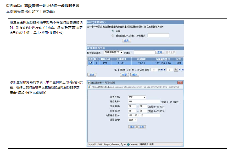Click the 状态 column header
251x153 pixels.
pyautogui.click(x=179, y=59)
